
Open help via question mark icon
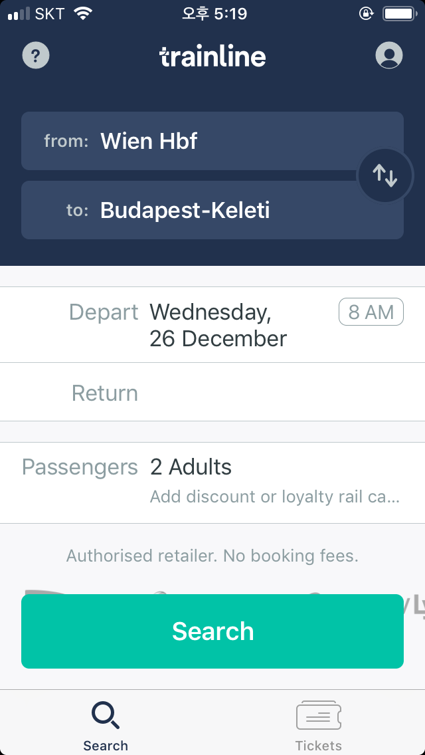coord(36,55)
